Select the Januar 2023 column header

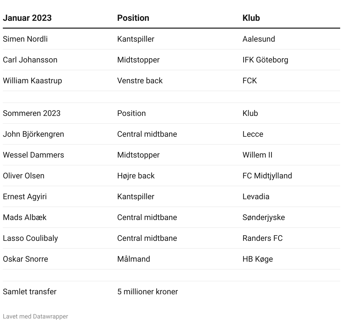point(27,18)
